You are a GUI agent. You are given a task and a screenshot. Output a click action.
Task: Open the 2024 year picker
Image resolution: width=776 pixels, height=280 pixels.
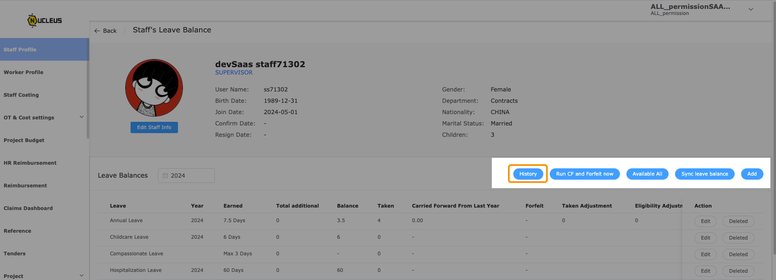click(x=186, y=176)
